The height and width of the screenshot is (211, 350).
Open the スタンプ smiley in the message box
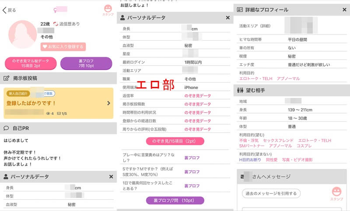(x=336, y=193)
